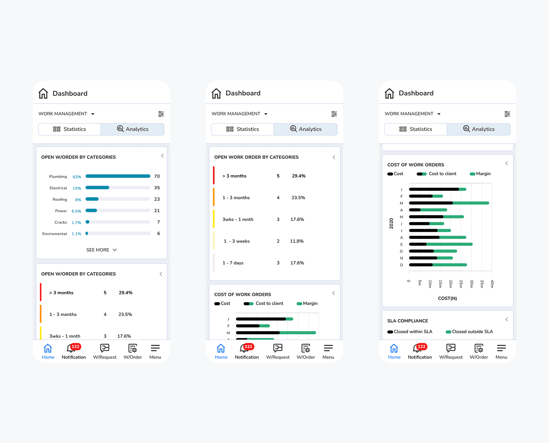Open Menu hamburger icon in left phone
This screenshot has height=443, width=549.
(155, 348)
